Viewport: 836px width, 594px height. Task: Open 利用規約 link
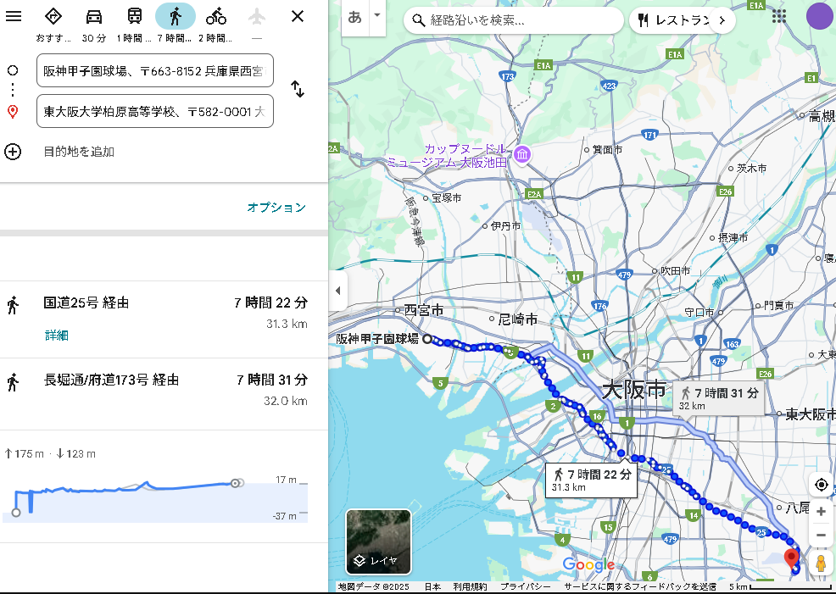[470, 586]
